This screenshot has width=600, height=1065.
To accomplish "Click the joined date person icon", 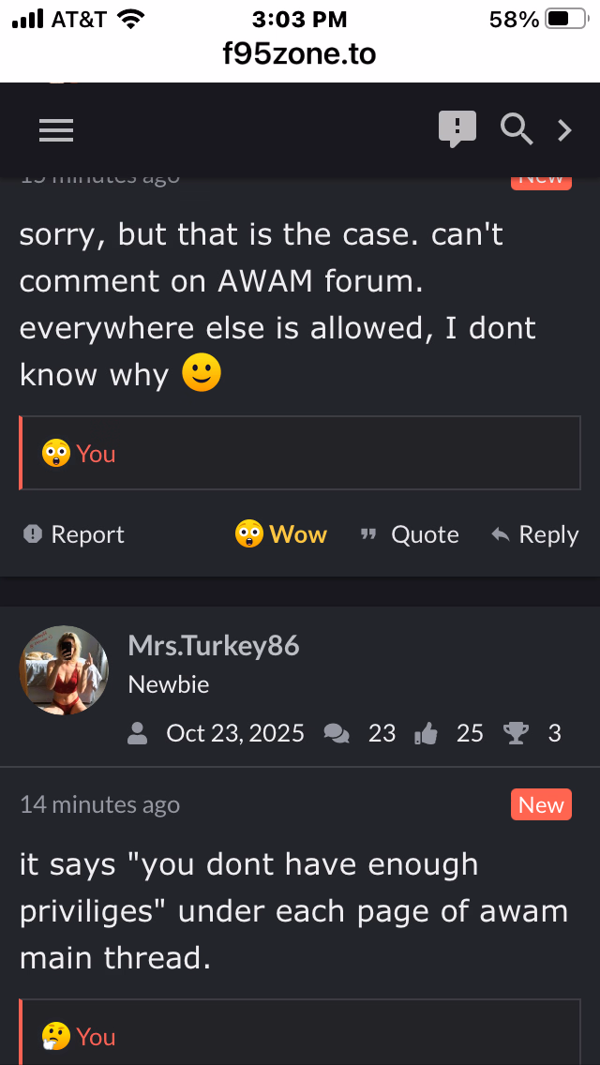I will coord(137,733).
